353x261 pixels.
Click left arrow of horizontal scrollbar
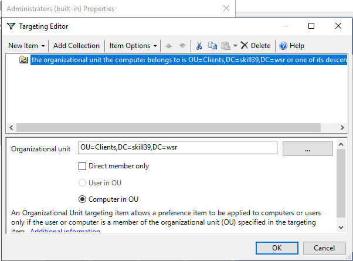(x=11, y=128)
